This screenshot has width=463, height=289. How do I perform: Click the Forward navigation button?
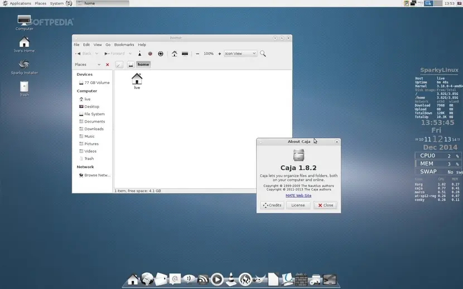pyautogui.click(x=114, y=53)
